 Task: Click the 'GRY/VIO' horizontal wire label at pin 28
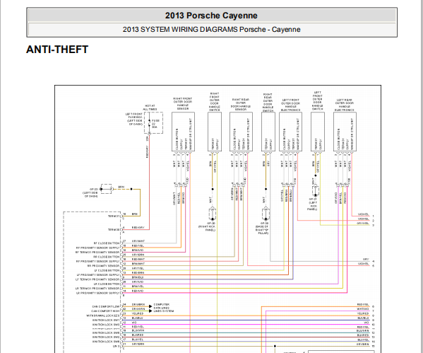pos(138,282)
